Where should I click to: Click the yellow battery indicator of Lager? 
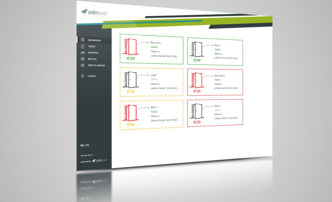click(131, 91)
